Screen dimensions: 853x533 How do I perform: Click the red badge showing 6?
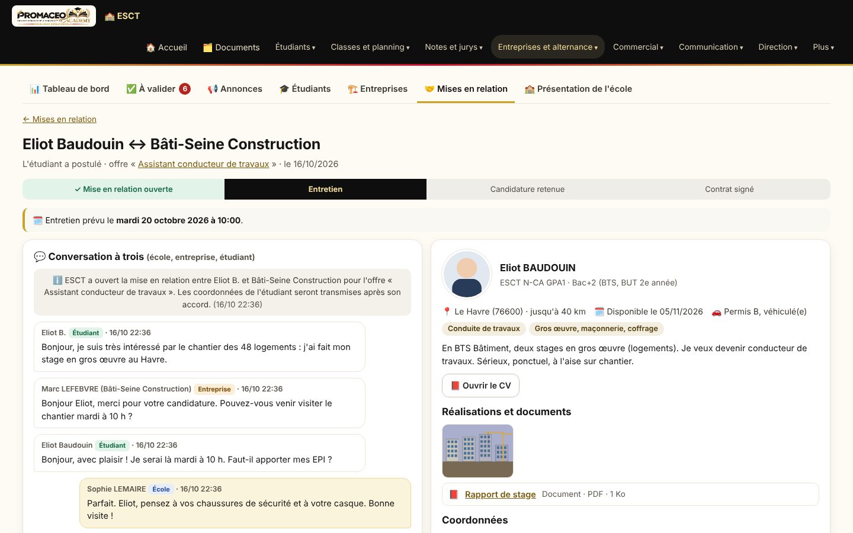point(185,89)
